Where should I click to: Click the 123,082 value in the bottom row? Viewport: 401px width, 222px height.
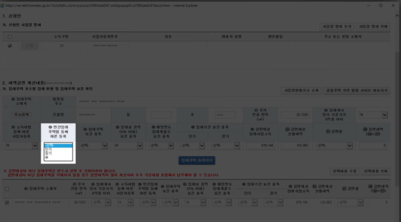[x=326, y=202]
